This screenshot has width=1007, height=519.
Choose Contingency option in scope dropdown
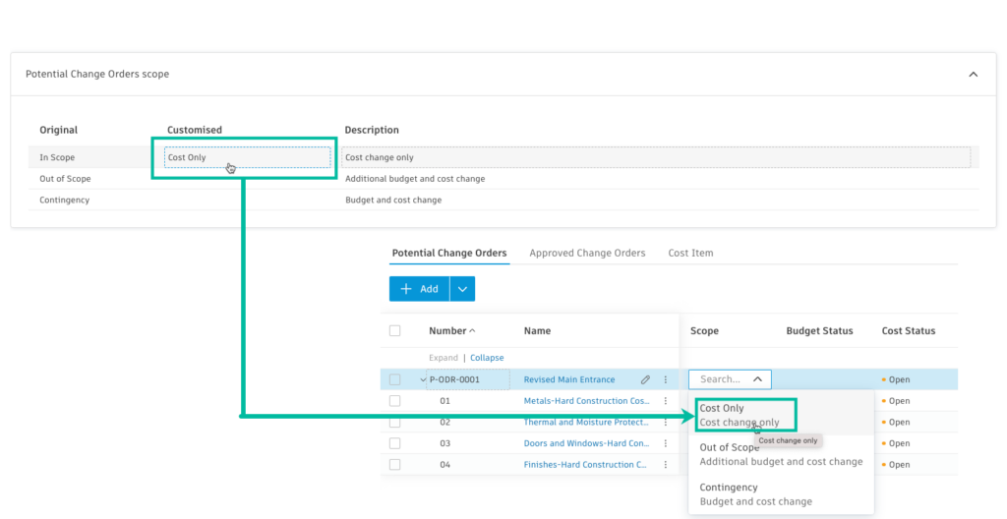781,494
